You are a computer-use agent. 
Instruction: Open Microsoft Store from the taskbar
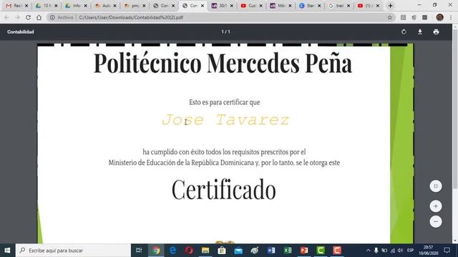pos(222,251)
